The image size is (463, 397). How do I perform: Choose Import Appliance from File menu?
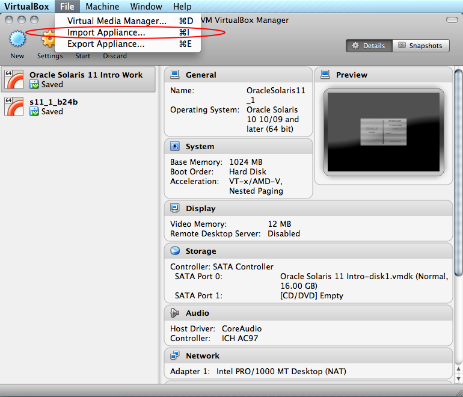(127, 32)
